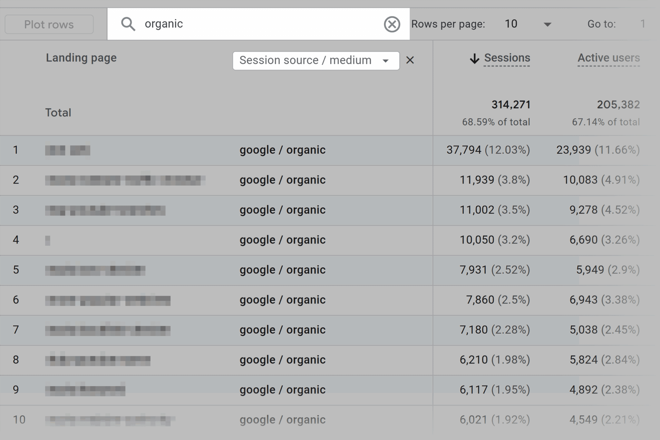
Task: Click the row number 5 cell
Action: 16,270
